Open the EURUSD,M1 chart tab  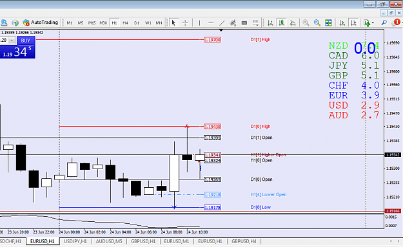177,241
